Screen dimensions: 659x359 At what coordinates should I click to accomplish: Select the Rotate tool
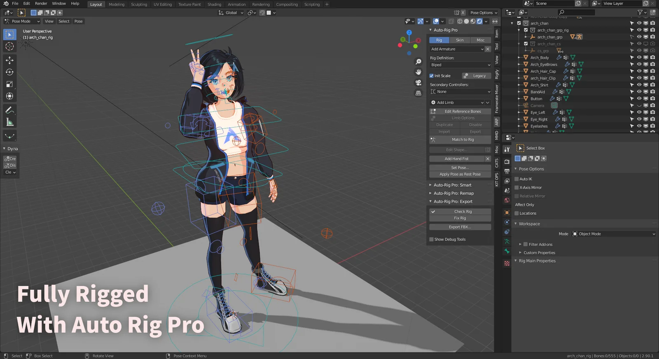click(x=9, y=72)
